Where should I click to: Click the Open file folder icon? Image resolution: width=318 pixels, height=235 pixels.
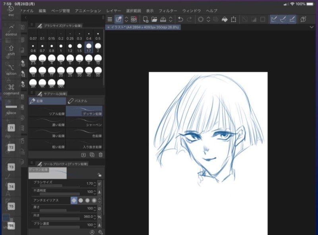click(x=154, y=19)
